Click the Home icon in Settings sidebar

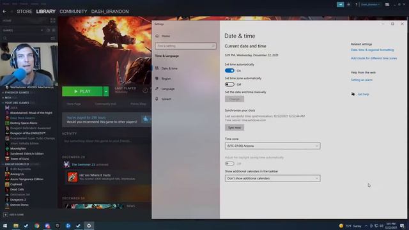click(157, 36)
